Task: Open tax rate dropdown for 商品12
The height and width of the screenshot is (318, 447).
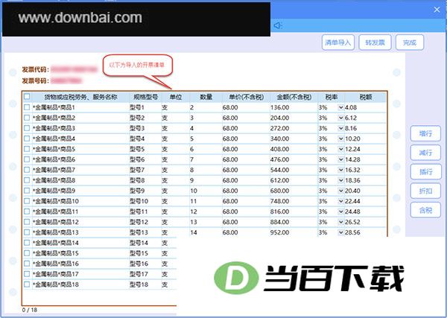Action: (340, 222)
